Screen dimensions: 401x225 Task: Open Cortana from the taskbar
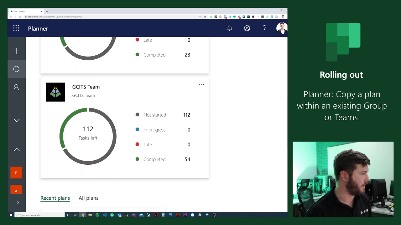click(68, 215)
